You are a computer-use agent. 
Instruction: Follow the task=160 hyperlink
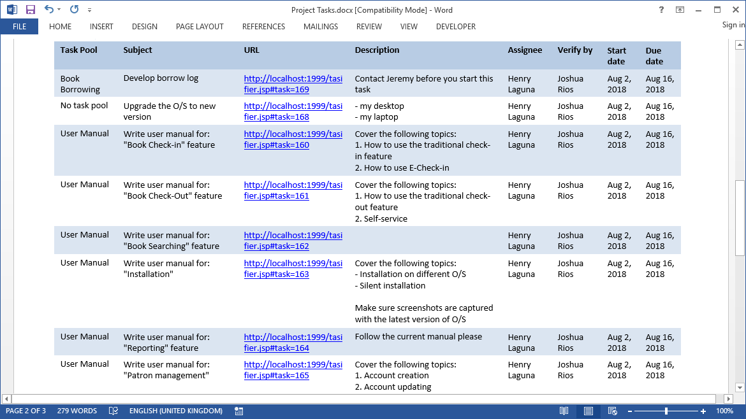pos(293,139)
